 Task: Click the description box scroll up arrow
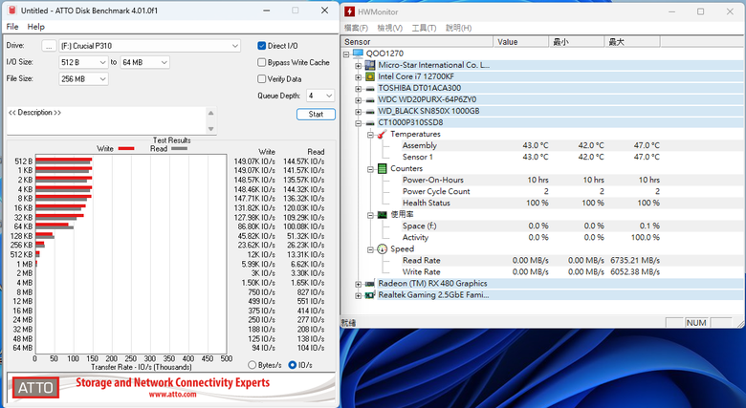210,113
